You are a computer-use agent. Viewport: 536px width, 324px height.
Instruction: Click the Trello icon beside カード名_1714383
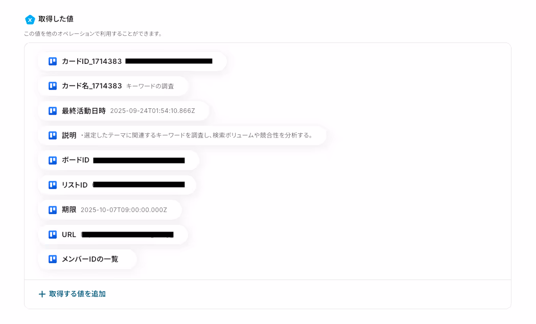(53, 86)
